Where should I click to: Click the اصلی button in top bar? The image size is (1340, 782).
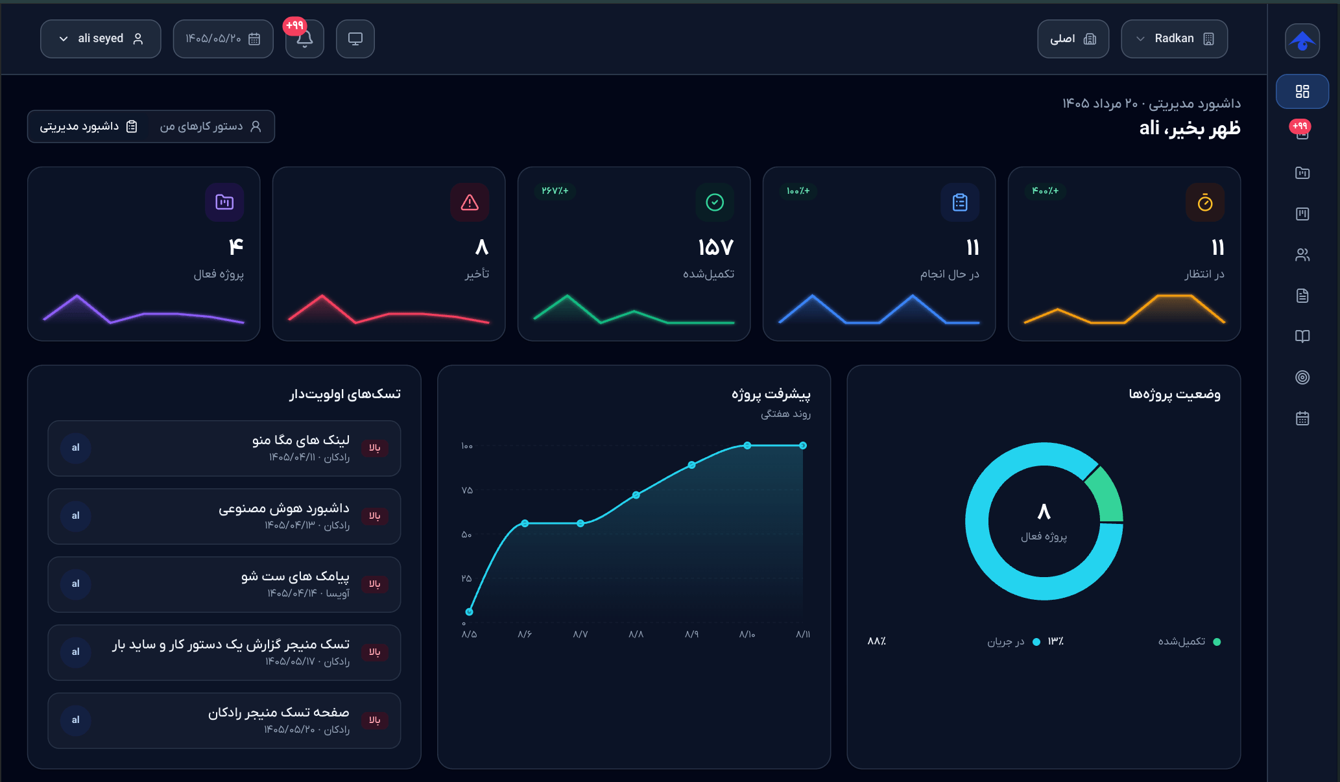(x=1073, y=39)
